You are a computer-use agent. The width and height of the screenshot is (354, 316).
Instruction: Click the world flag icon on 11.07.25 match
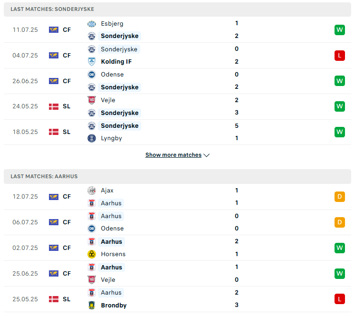tap(54, 30)
